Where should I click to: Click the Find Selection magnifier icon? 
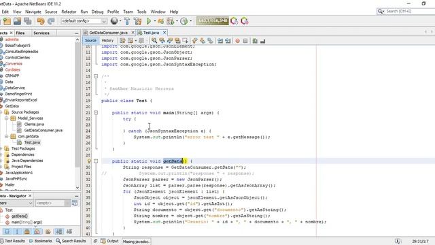tap(154, 41)
